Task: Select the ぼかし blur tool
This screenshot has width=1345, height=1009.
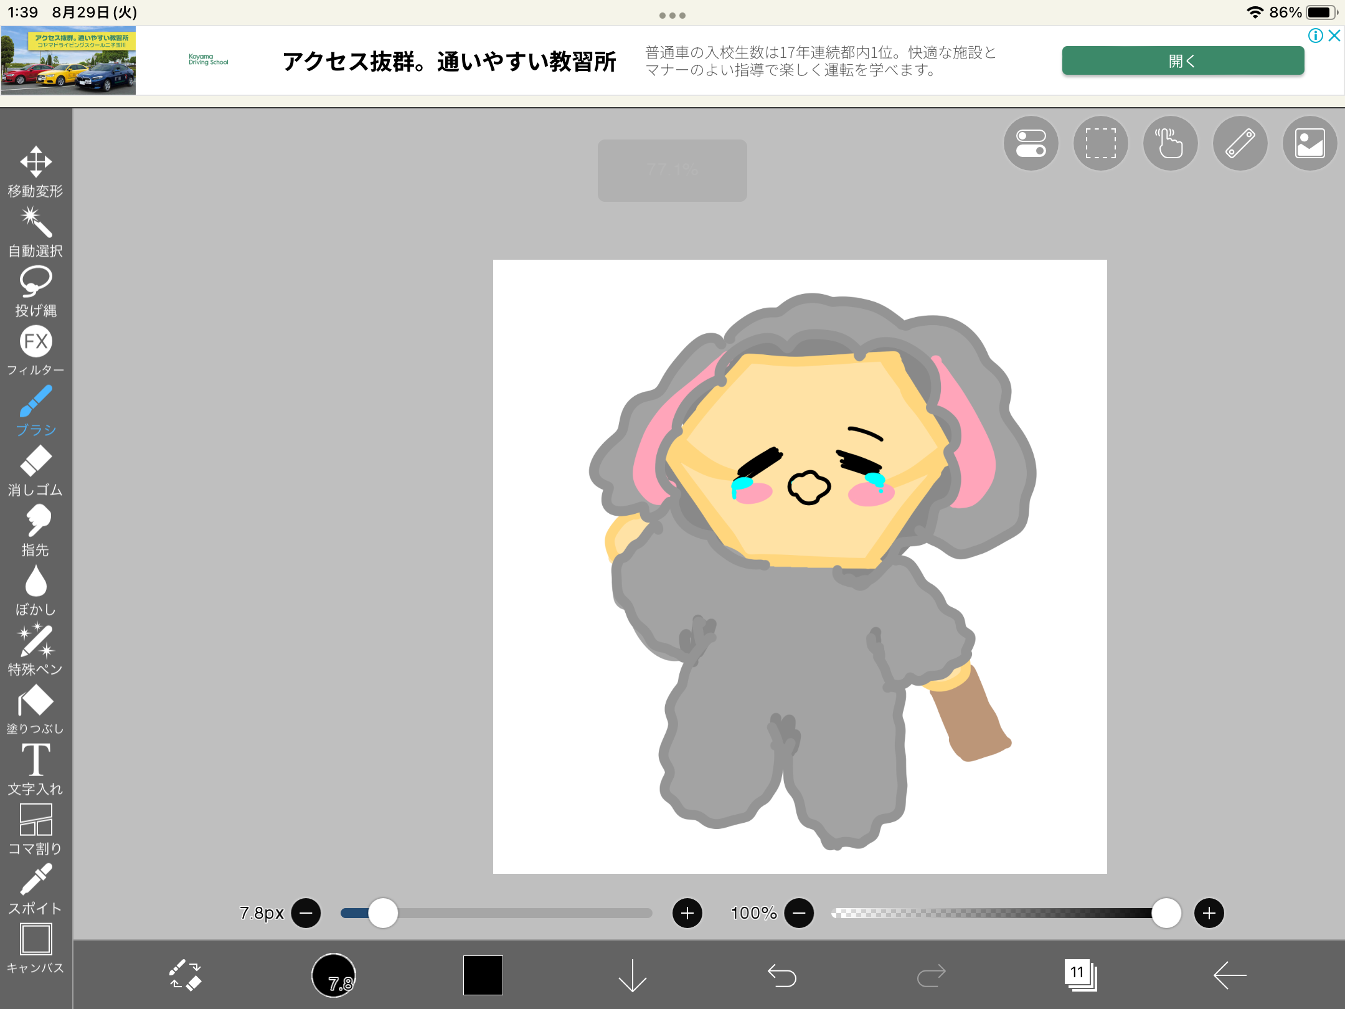Action: point(35,590)
